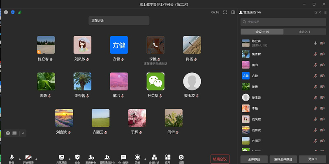329x164 pixels.
Task: Click the 正在讲话 speaking indicator bar
Action: 119,21
